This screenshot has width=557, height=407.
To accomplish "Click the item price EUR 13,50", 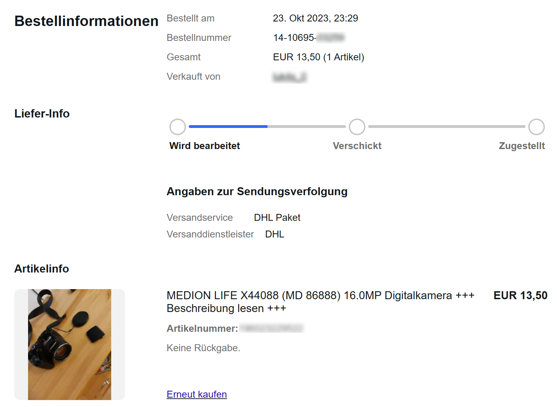I will [520, 295].
